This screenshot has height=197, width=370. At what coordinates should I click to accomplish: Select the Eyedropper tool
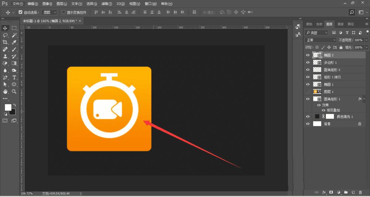(14, 42)
